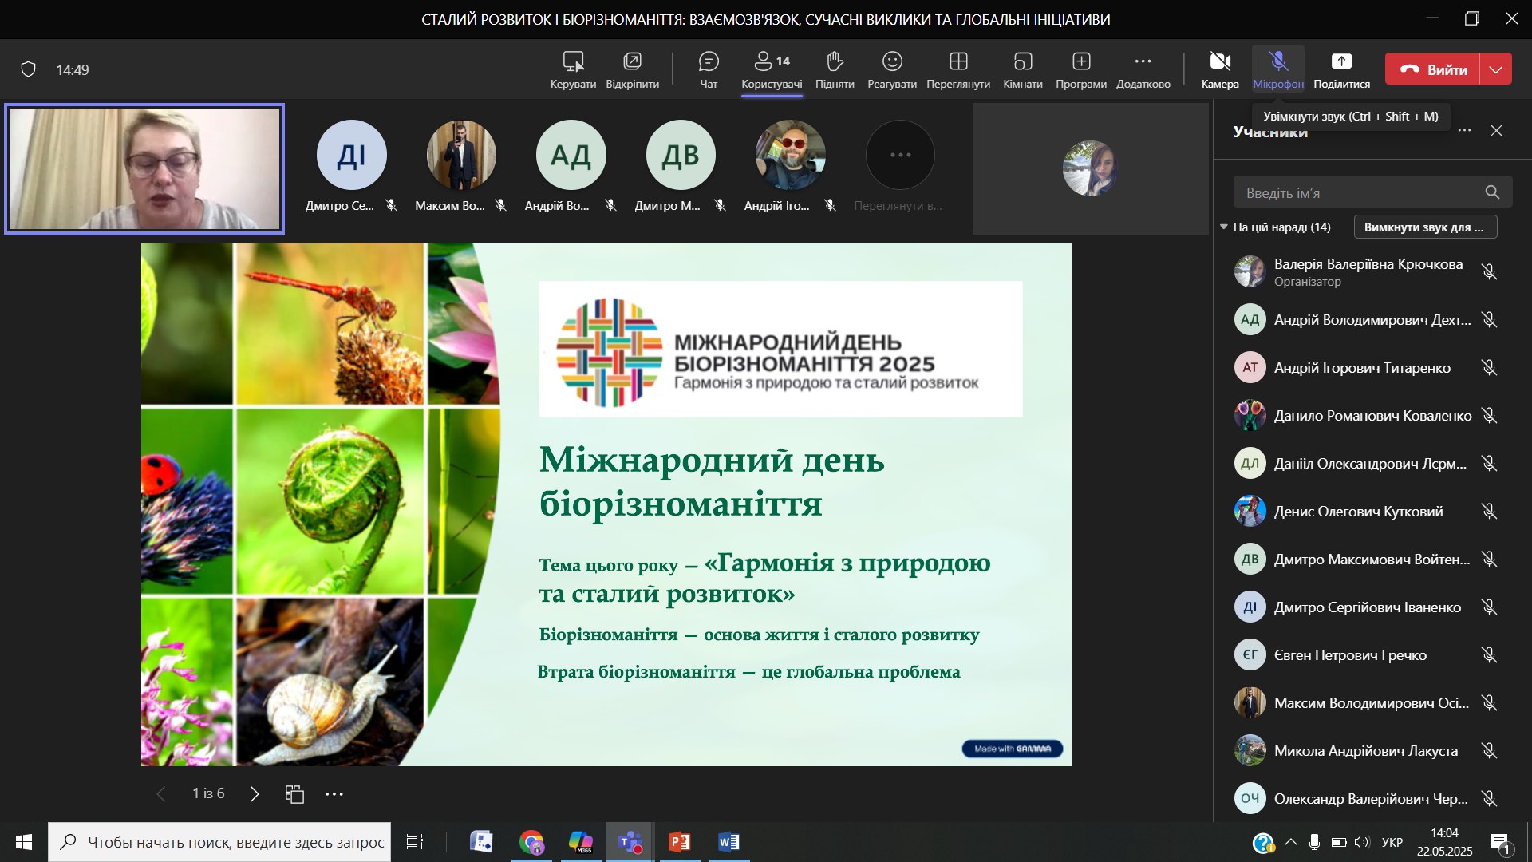
Task: Open the Переглянути view menu
Action: click(958, 69)
